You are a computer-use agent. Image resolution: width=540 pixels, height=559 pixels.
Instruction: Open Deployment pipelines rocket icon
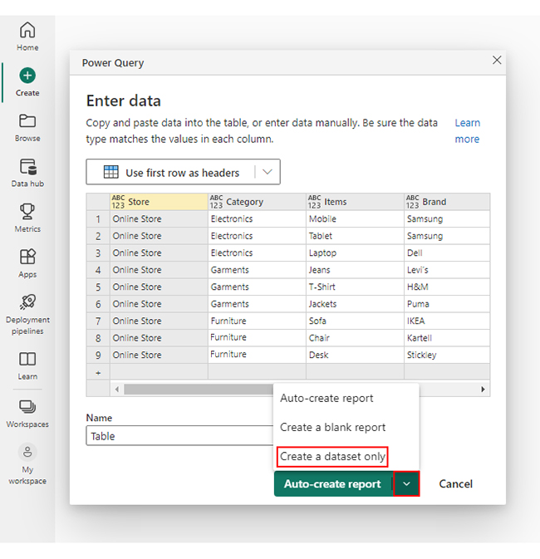click(27, 302)
